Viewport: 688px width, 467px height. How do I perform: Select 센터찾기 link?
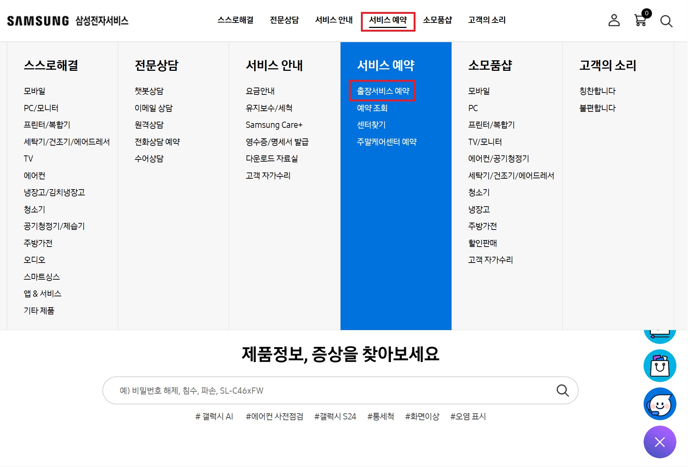pos(371,125)
